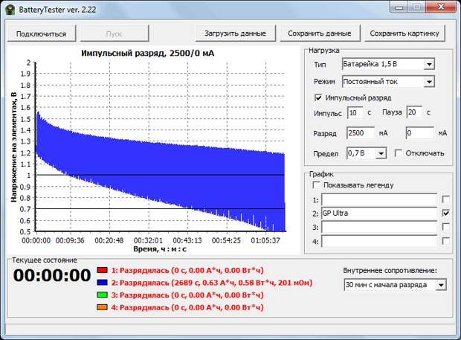
Task: Check the channel 3 graph checkbox
Action: click(x=445, y=226)
